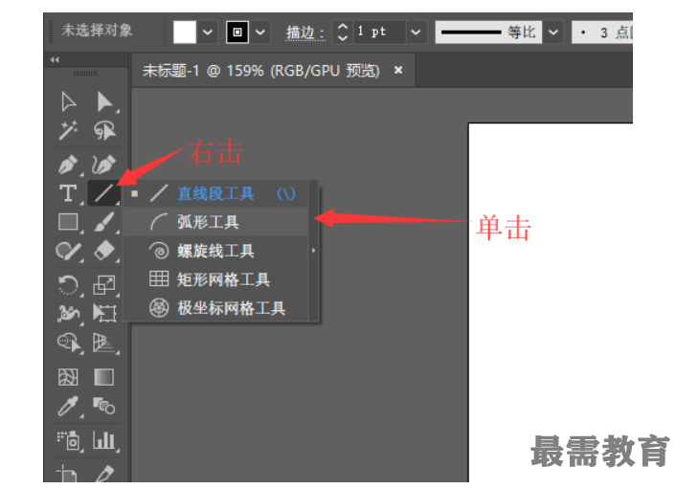This screenshot has width=676, height=489.
Task: Adjust stroke weight stepper arrows
Action: (x=343, y=32)
